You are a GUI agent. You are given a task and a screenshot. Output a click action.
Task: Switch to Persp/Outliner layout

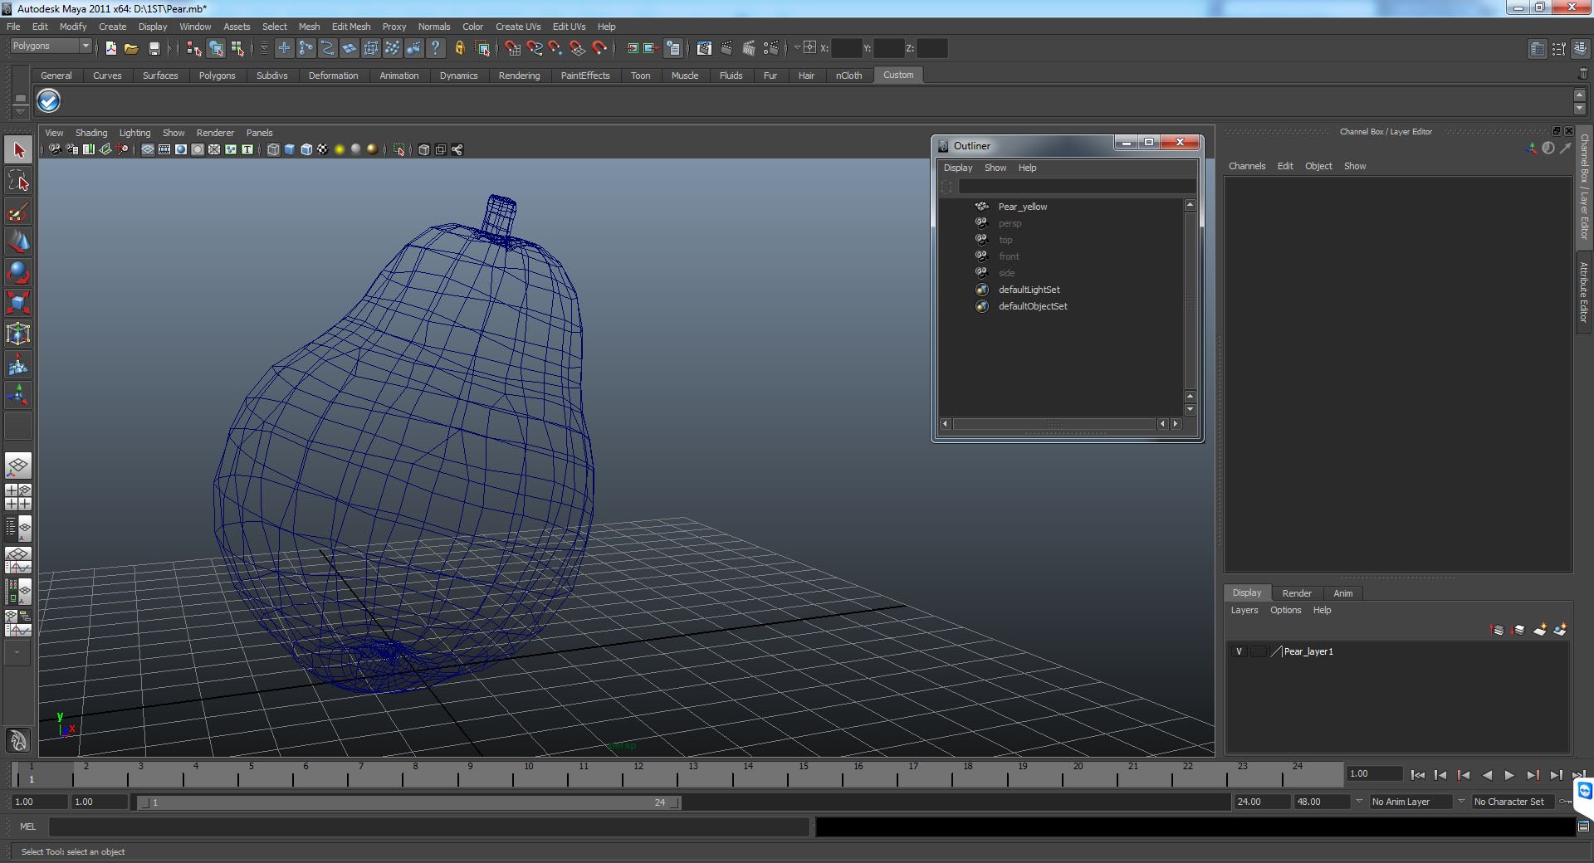(x=18, y=529)
